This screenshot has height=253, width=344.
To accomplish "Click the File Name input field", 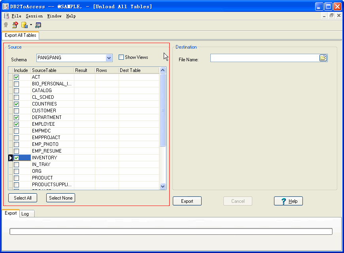I will [x=265, y=58].
